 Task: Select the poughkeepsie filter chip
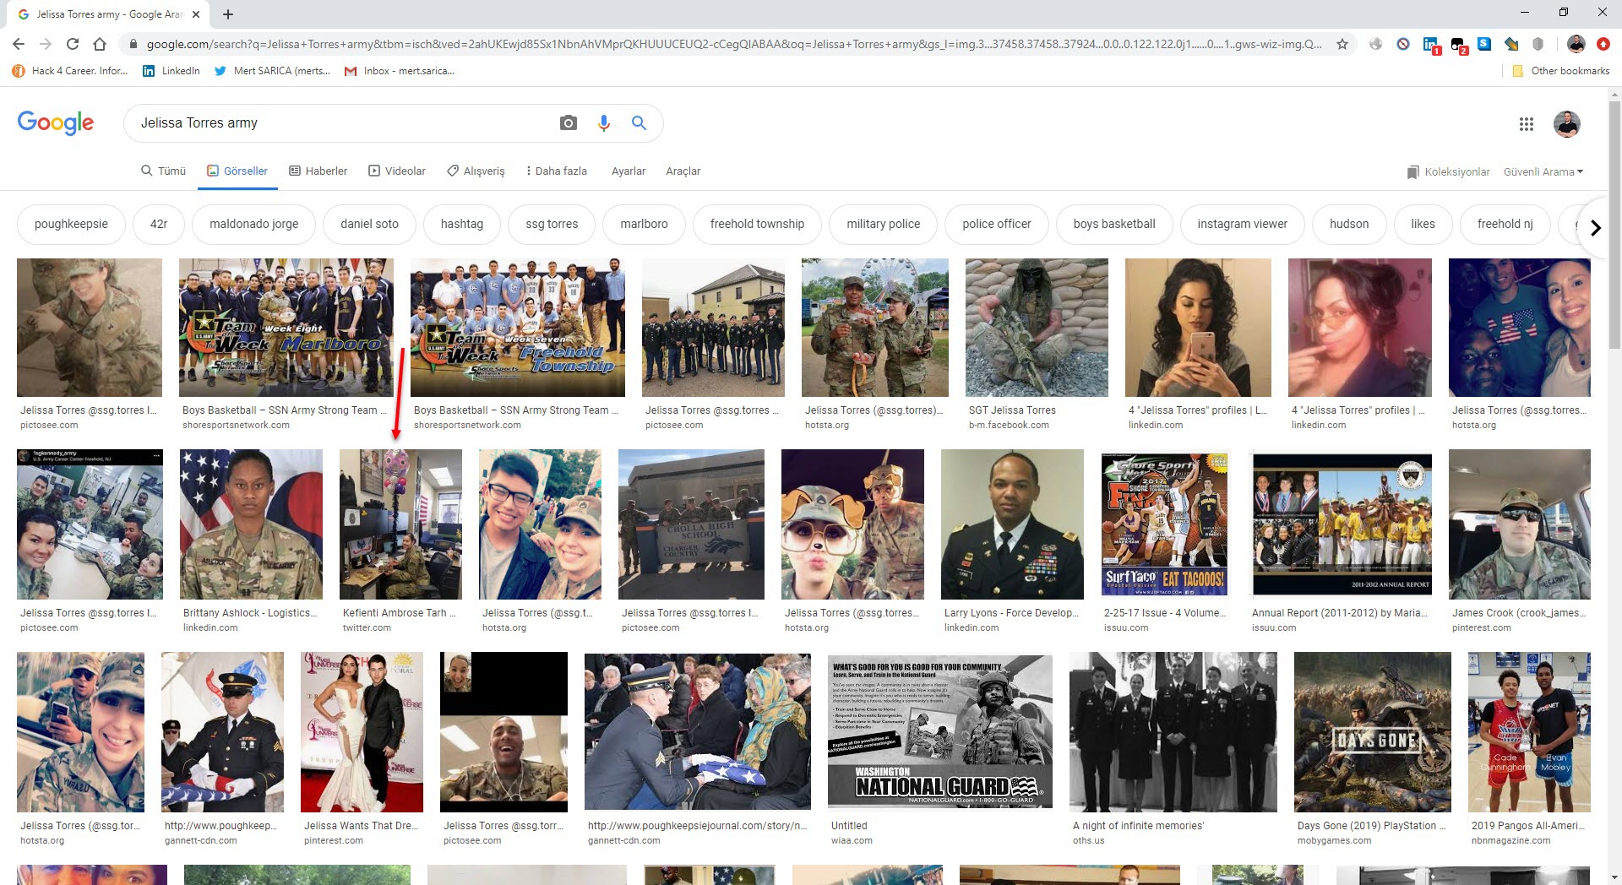coord(71,224)
